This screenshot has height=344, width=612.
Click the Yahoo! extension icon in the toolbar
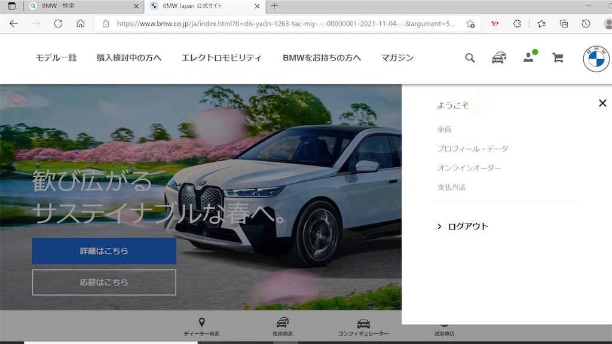pos(495,23)
